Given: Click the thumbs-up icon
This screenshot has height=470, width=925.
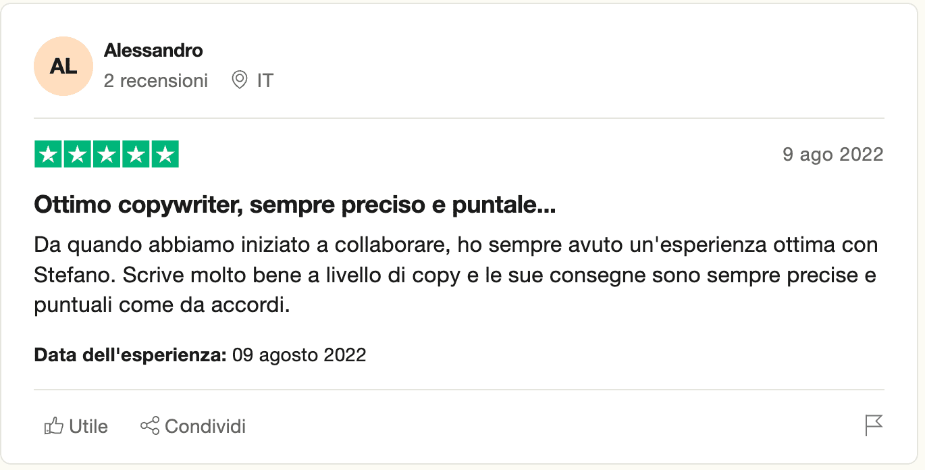Looking at the screenshot, I should (x=53, y=426).
